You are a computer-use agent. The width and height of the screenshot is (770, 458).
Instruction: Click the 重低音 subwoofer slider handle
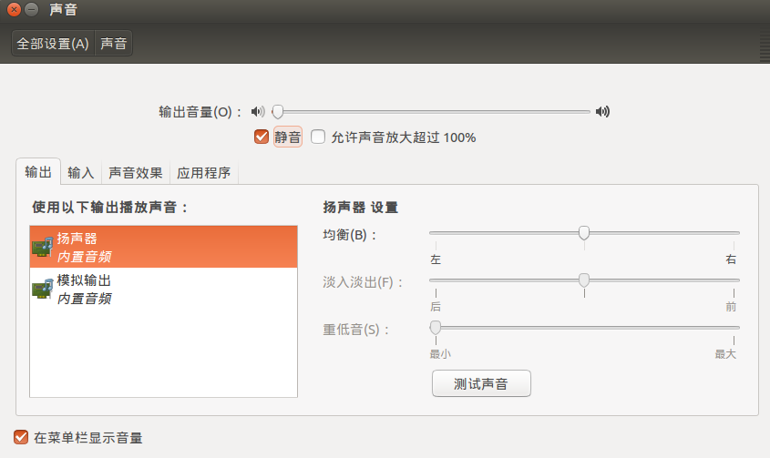coord(435,327)
